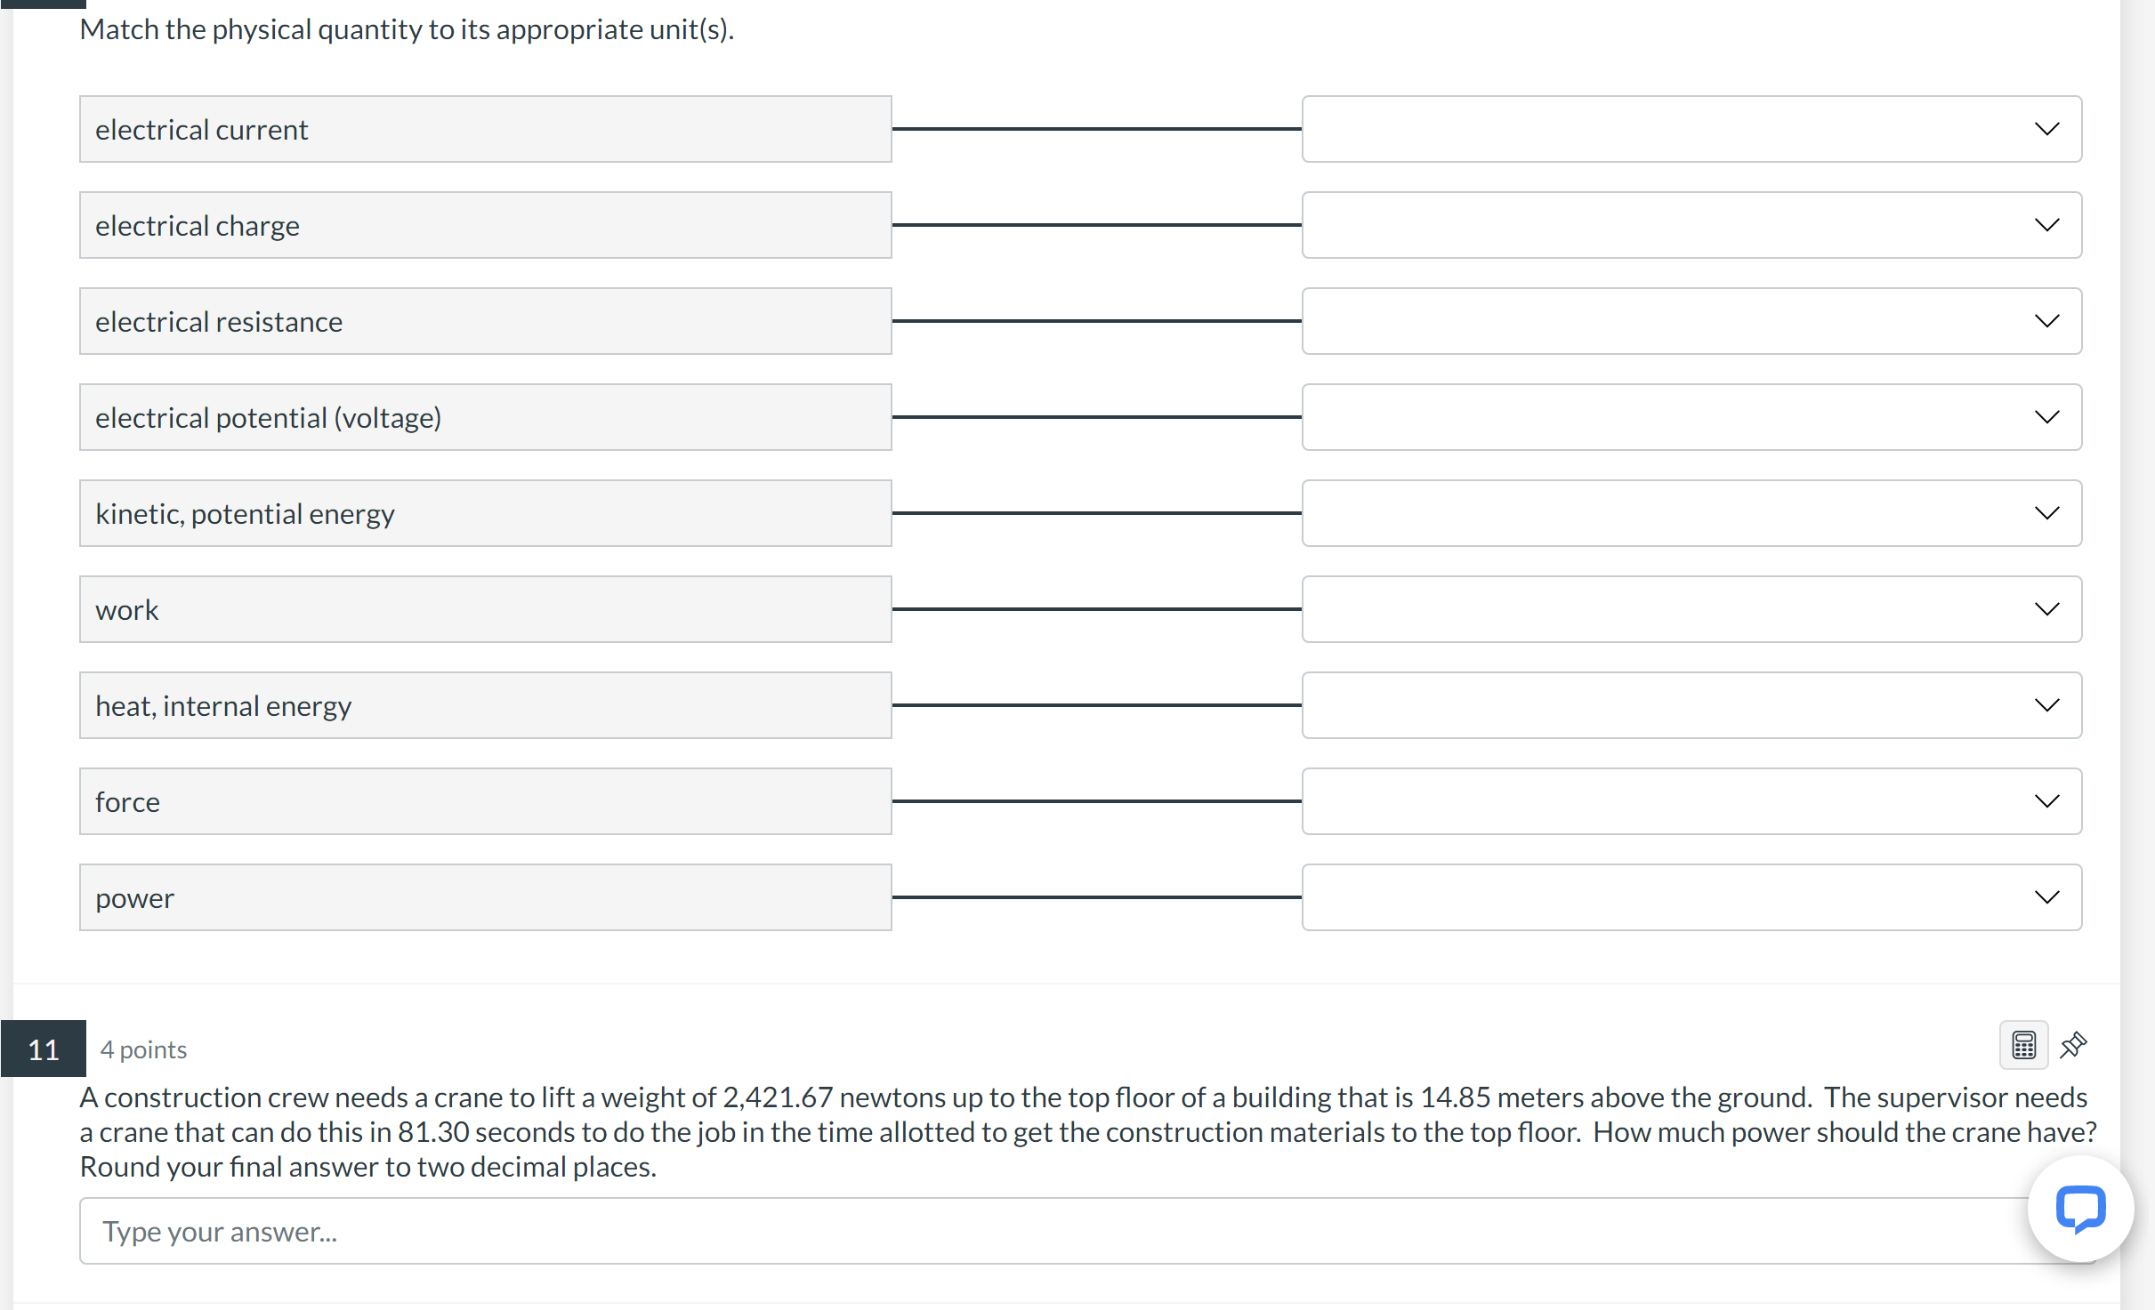Open the unit dropdown for power

[x=2046, y=896]
